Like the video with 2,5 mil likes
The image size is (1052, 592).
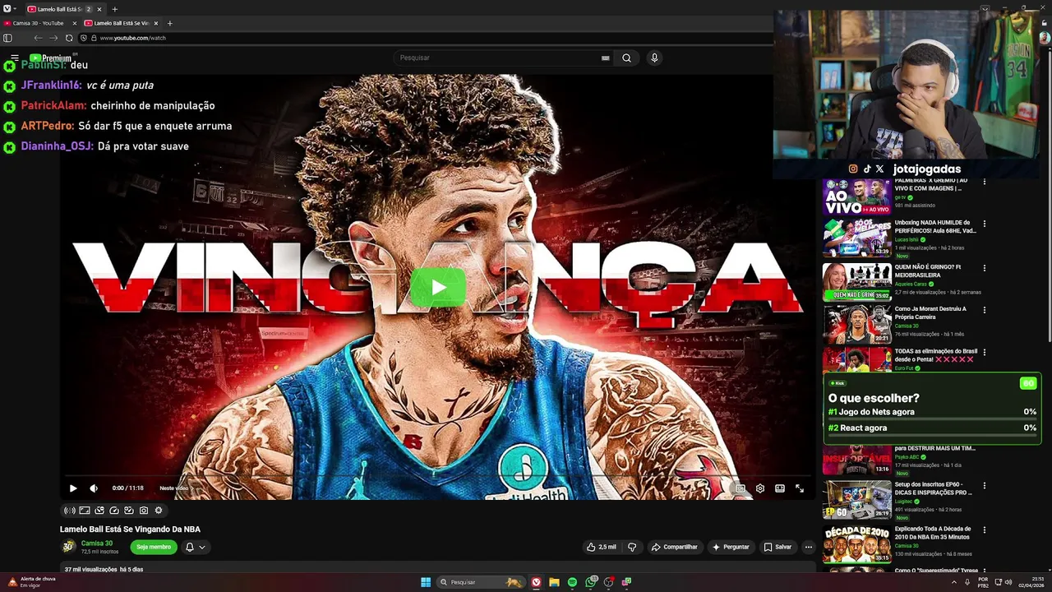tap(602, 547)
